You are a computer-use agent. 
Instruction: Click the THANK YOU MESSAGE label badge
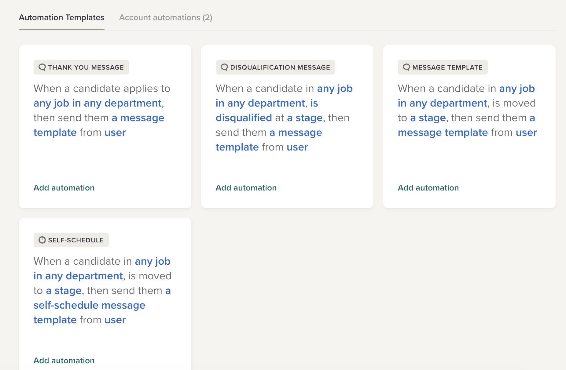point(81,67)
